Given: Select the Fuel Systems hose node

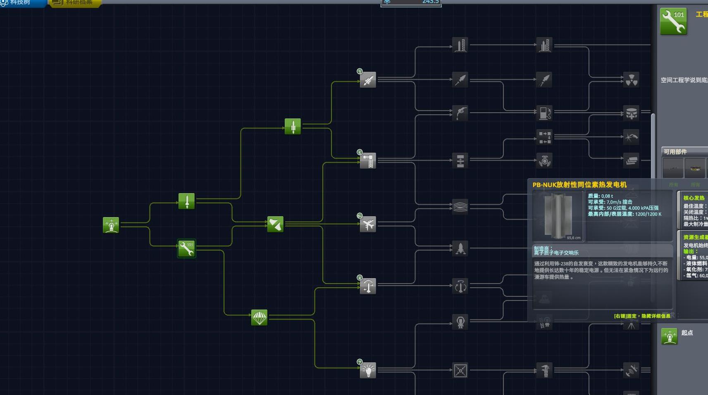Looking at the screenshot, I should 460,113.
